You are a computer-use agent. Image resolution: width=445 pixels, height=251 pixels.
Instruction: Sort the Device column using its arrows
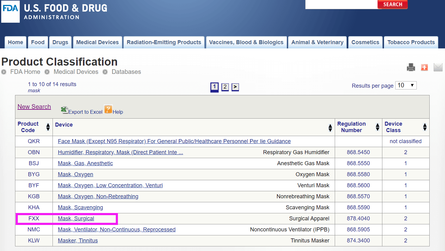point(330,128)
